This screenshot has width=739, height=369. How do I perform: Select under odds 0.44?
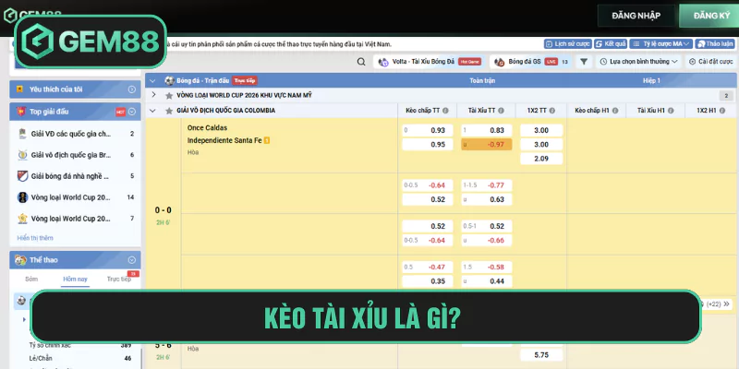pyautogui.click(x=487, y=281)
